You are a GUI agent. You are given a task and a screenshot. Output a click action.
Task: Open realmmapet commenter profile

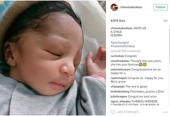119,78
